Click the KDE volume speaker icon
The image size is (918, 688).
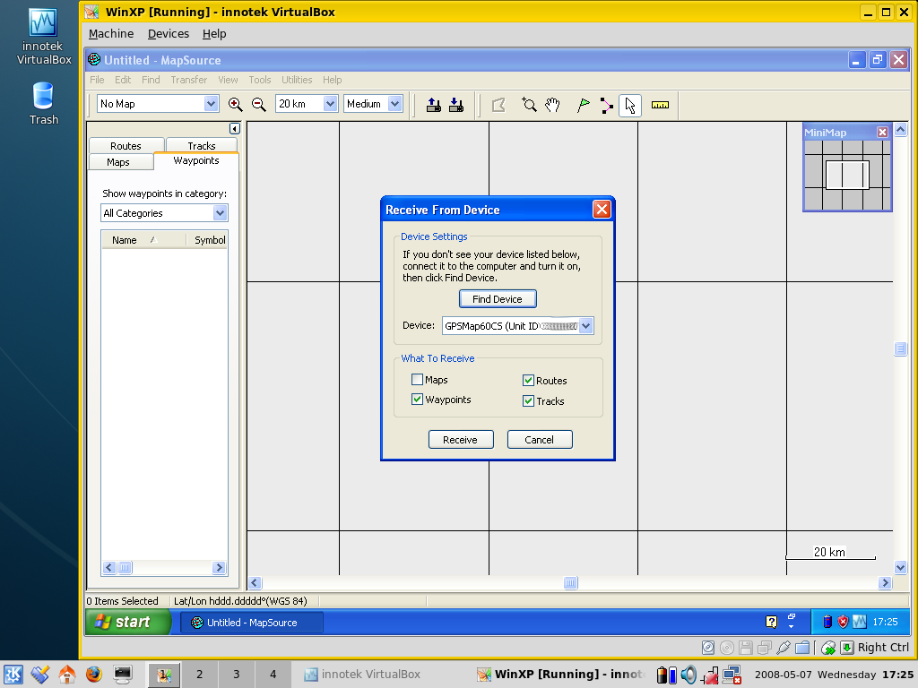[688, 675]
